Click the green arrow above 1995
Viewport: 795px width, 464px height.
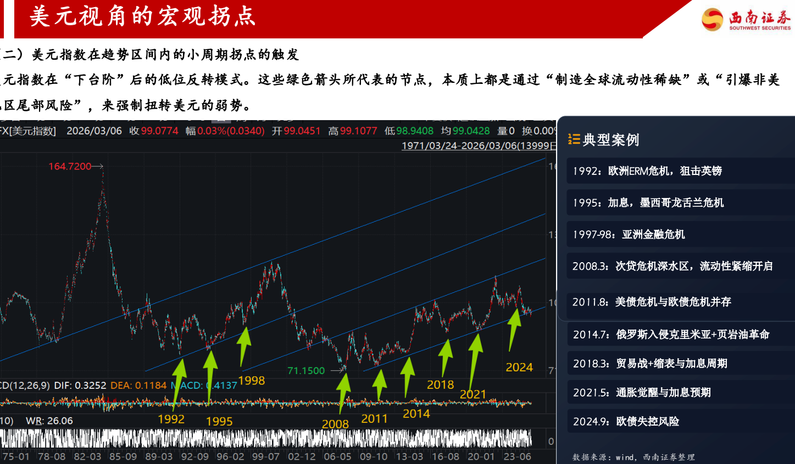(210, 377)
